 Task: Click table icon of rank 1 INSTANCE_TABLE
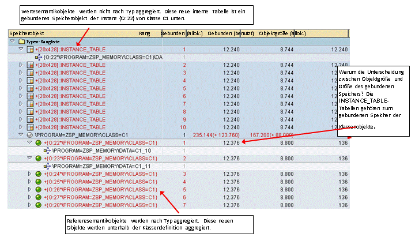click(30, 49)
